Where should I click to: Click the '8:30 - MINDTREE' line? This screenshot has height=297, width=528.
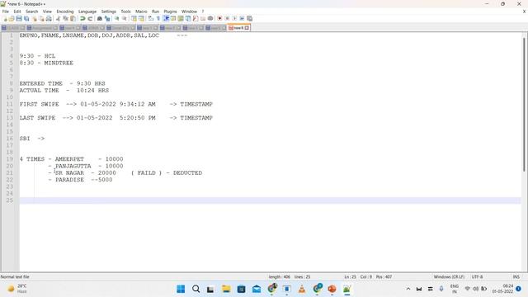46,63
